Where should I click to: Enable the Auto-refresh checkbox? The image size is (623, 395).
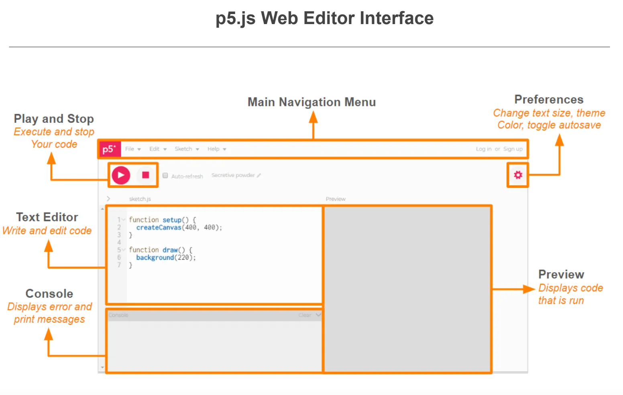pyautogui.click(x=165, y=175)
